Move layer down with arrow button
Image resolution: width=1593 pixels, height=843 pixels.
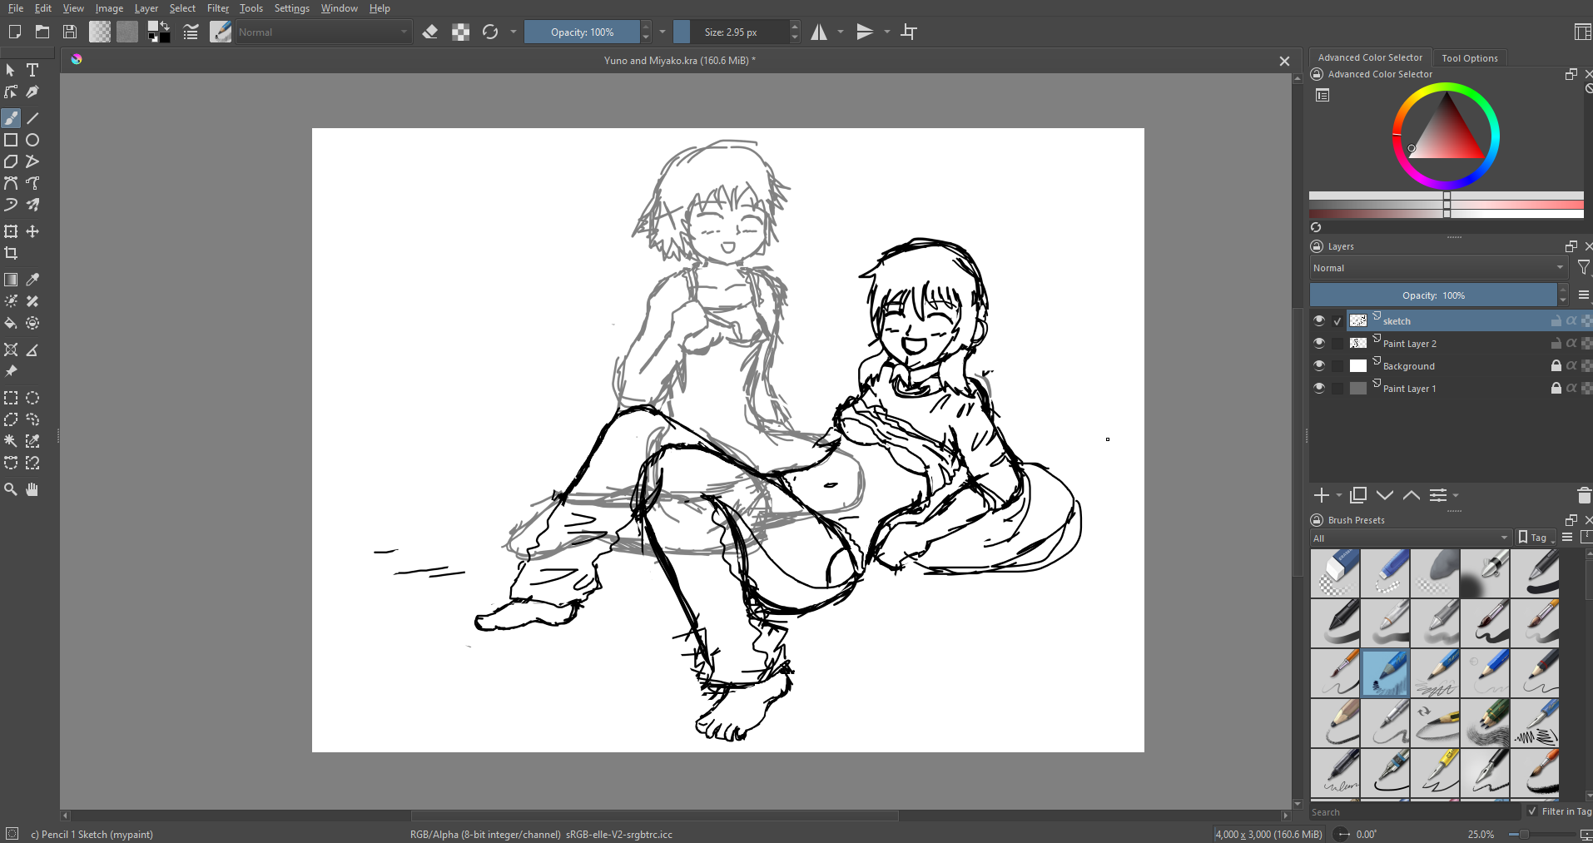(1385, 495)
